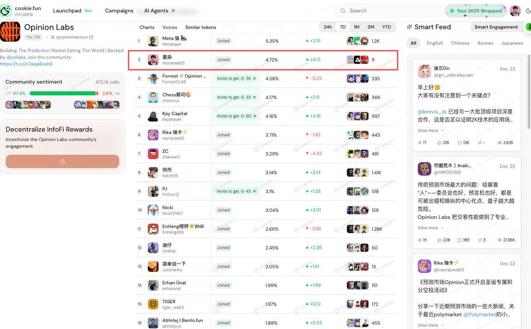Filter Smart Feed by Japanese
Viewport: 531px width, 329px height.
tap(512, 43)
